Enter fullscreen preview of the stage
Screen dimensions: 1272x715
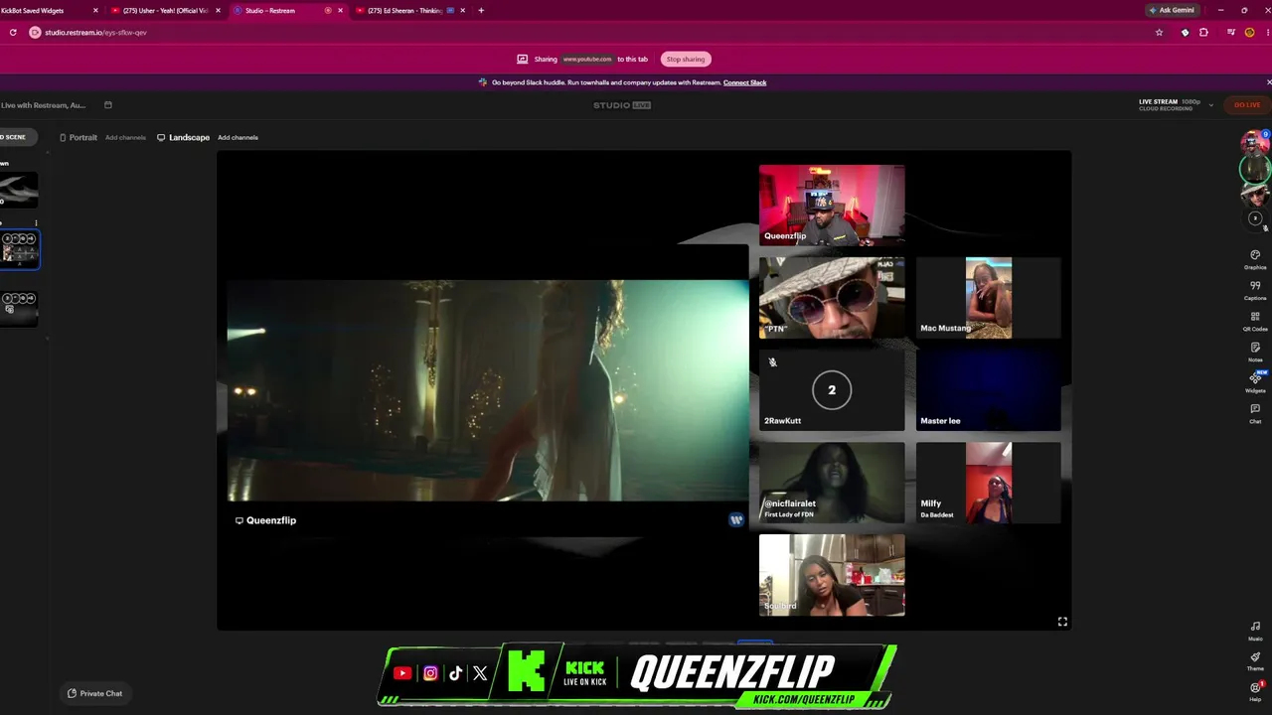point(1062,622)
